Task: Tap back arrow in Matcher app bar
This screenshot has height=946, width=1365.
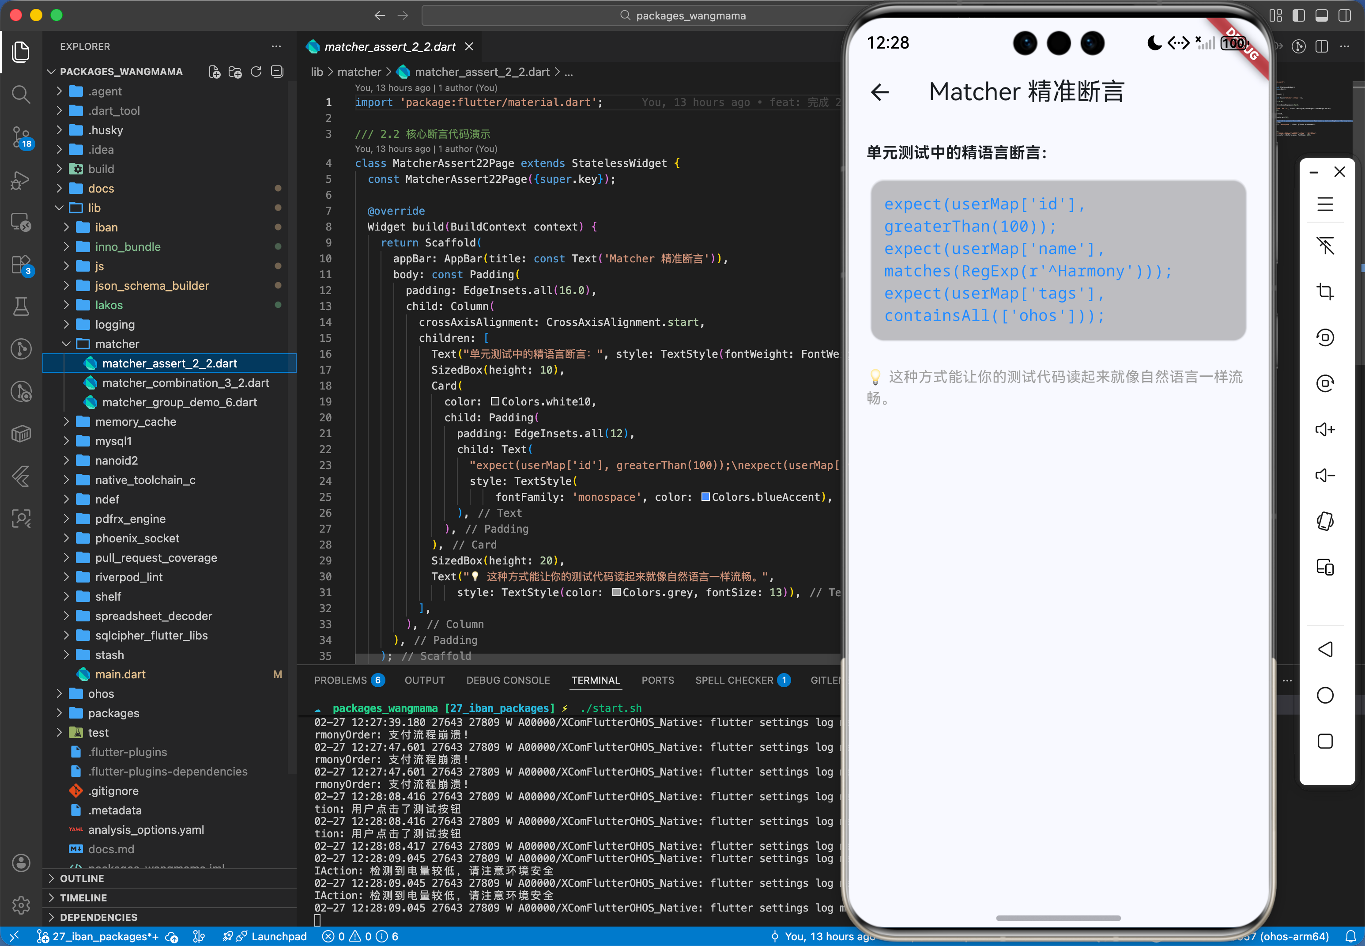Action: (x=880, y=92)
